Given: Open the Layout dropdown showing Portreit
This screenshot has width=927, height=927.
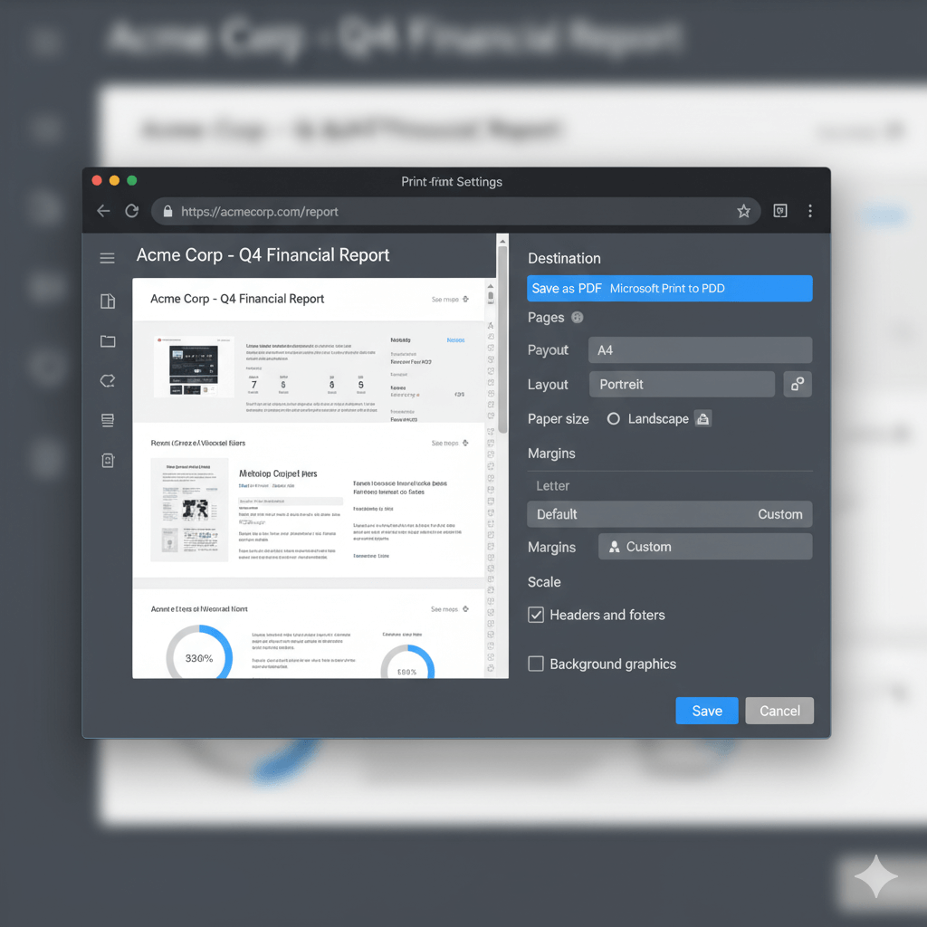Looking at the screenshot, I should pyautogui.click(x=682, y=384).
